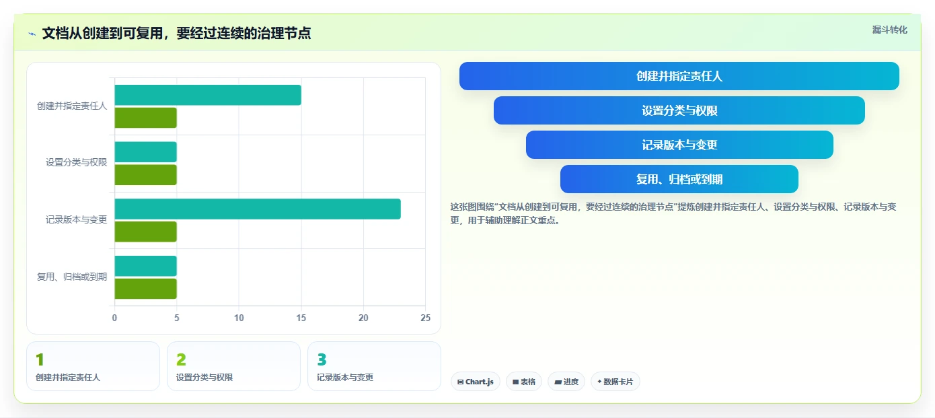Click the 漏斗转化 tag in the header
The height and width of the screenshot is (418, 935).
point(889,30)
